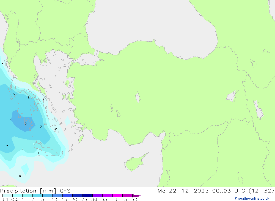This screenshot has width=275, height=201.
Task: Select the 35–40 mm legend swatch
Action: 108,196
